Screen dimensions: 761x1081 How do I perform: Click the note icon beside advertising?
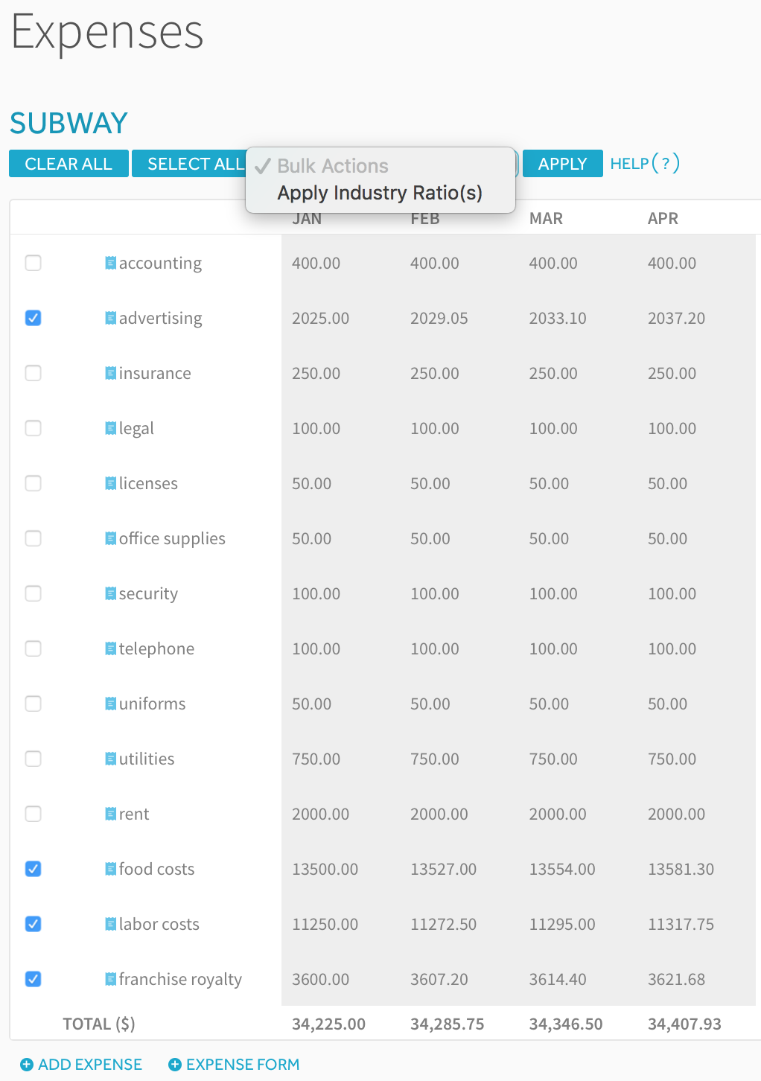(110, 318)
